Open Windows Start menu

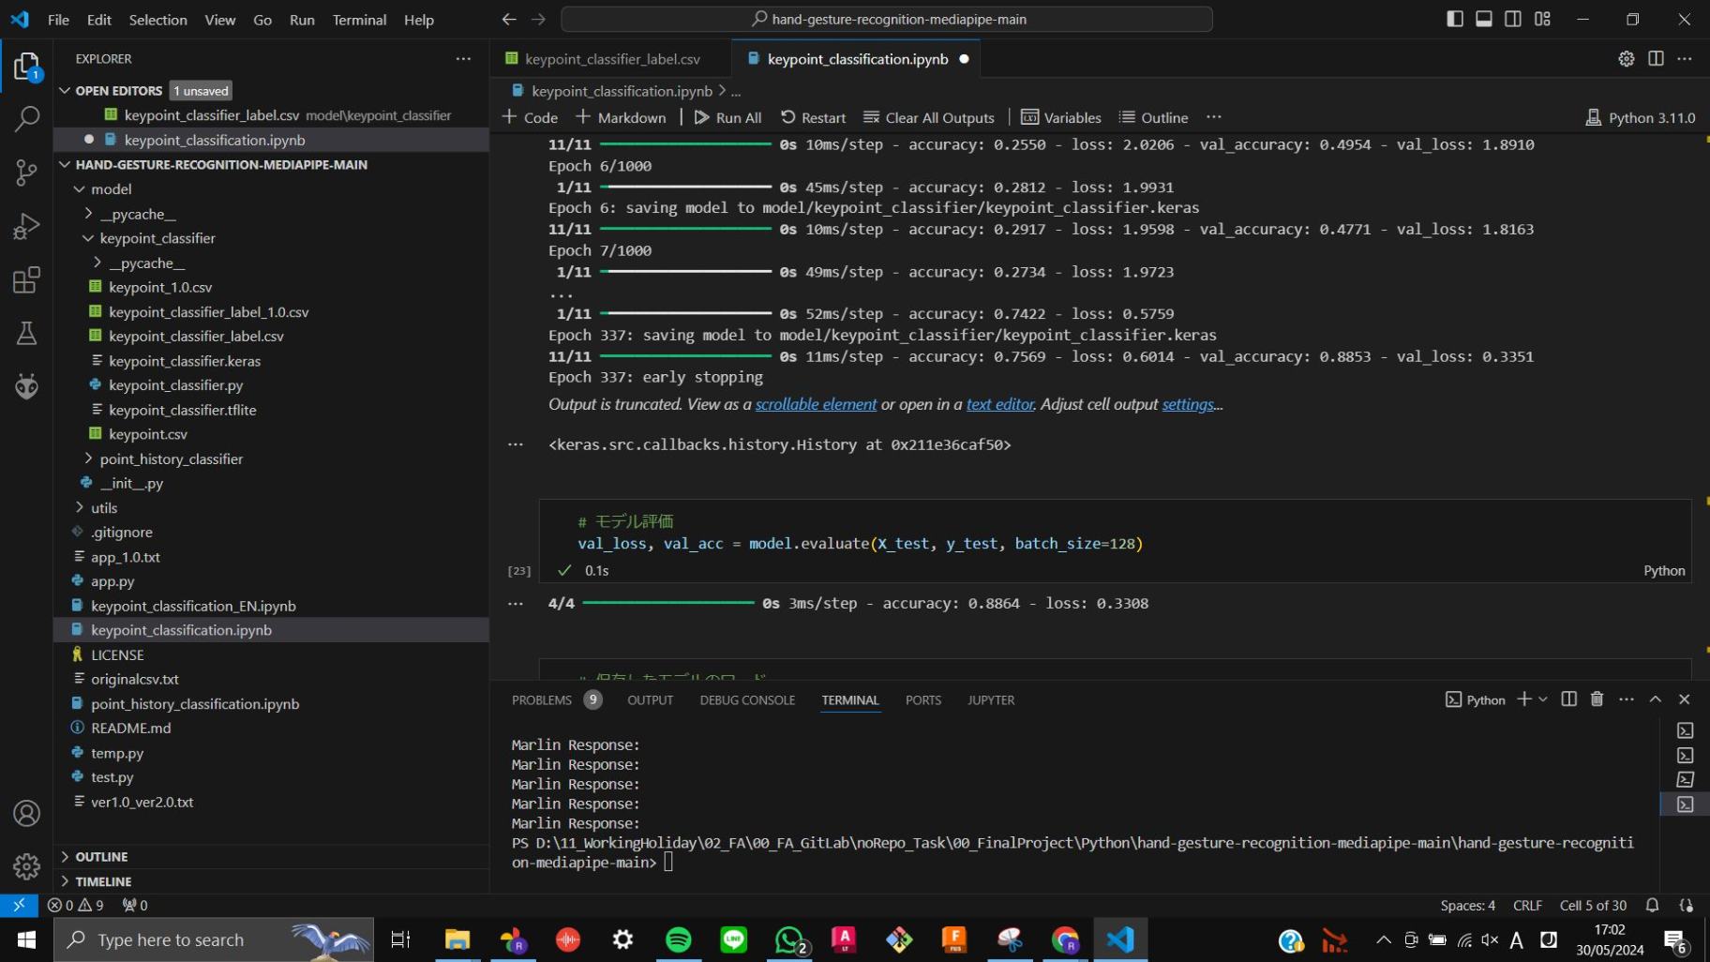coord(26,939)
